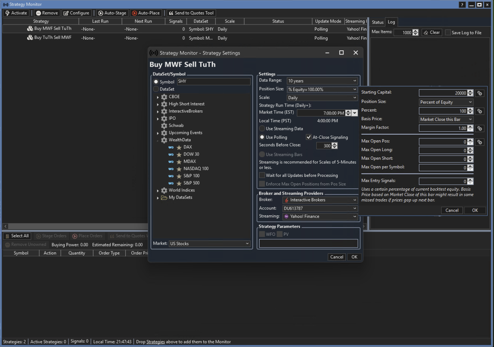Click OK in the position size panel

click(475, 210)
